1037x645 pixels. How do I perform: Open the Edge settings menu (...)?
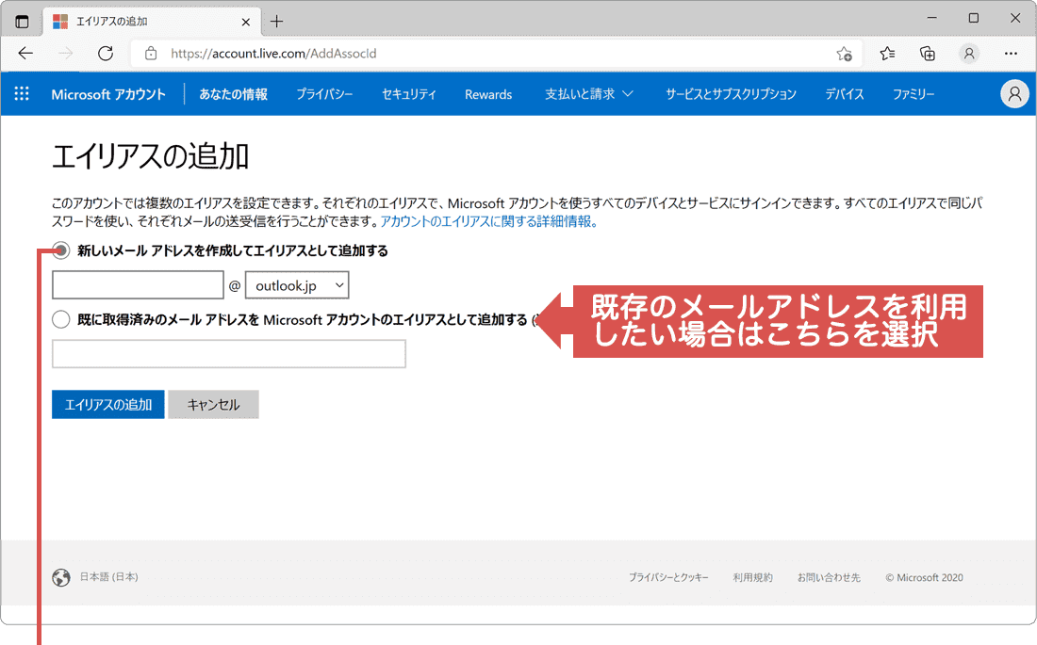(x=1011, y=54)
